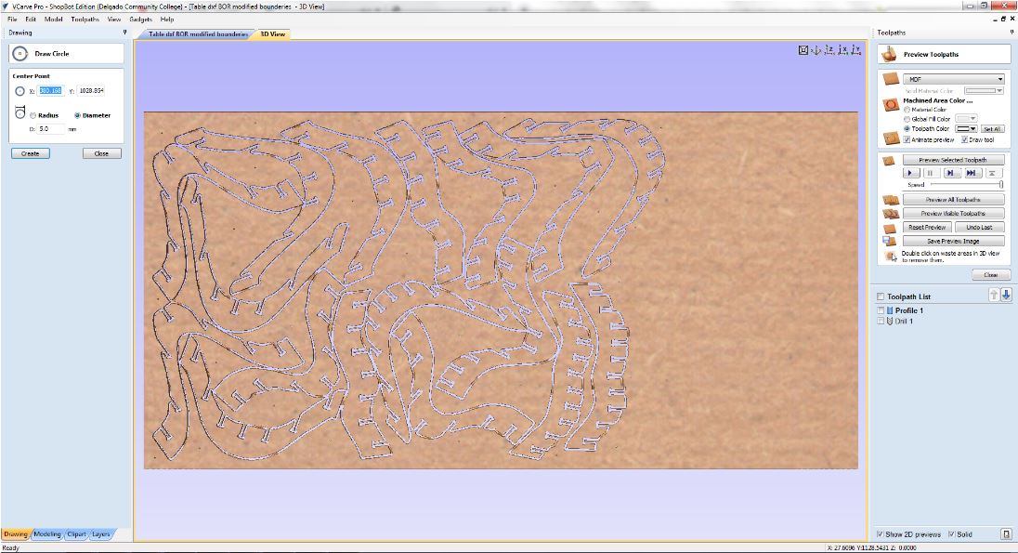Open the Global Fill Color dropdown
The image size is (1018, 553).
click(966, 119)
